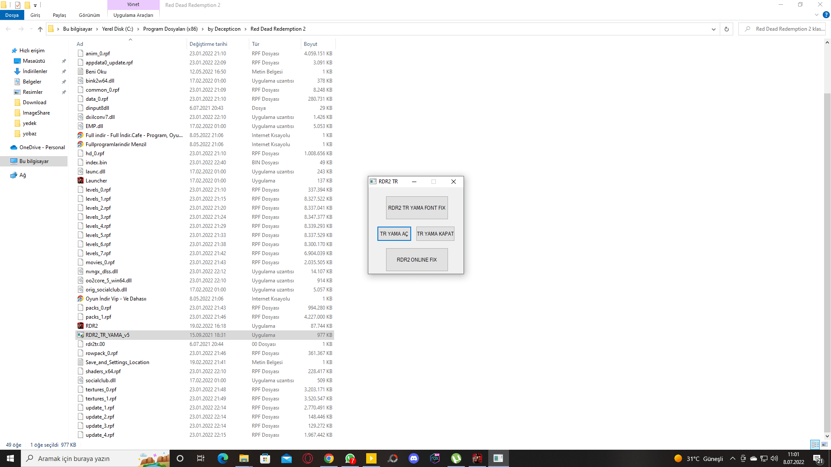Open the Uygulama Araçları tab
The image size is (831, 467).
[x=133, y=15]
